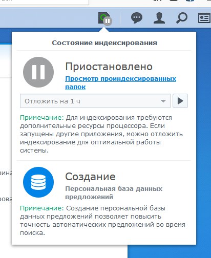211x258 pixels.
Task: Click the blue database icon
Action: pyautogui.click(x=38, y=182)
